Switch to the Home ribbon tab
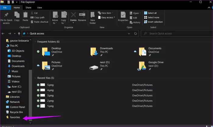 pos(17,8)
